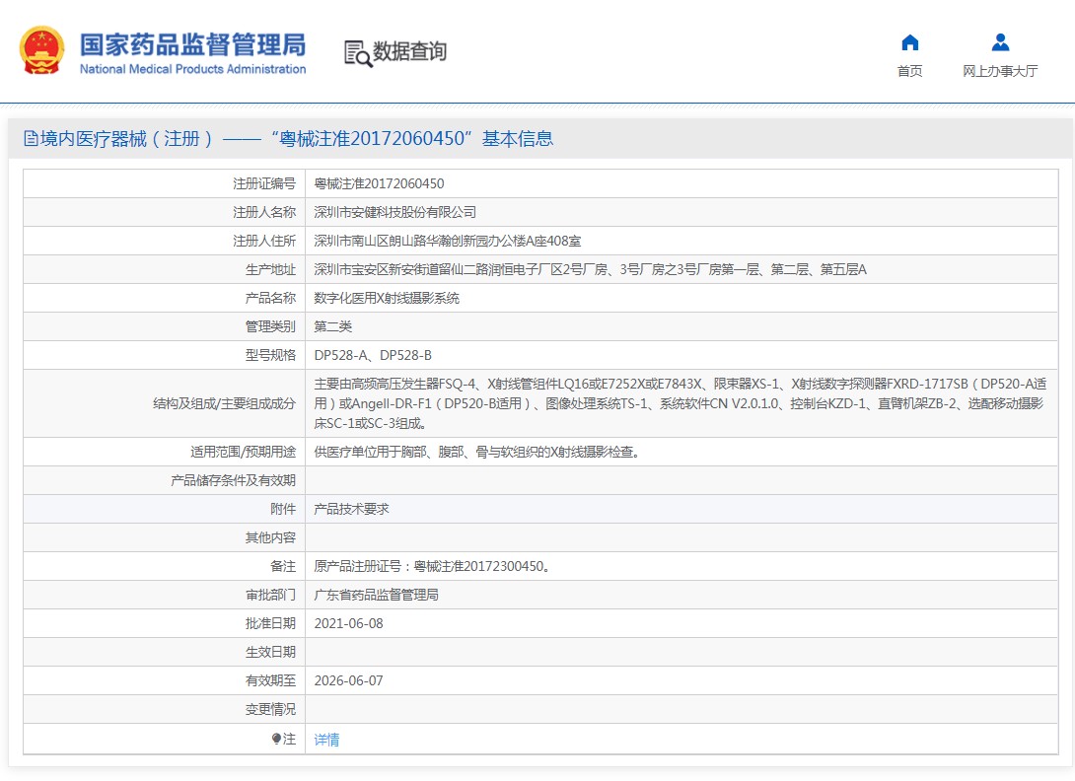Click the 型号规格 label

pyautogui.click(x=270, y=355)
